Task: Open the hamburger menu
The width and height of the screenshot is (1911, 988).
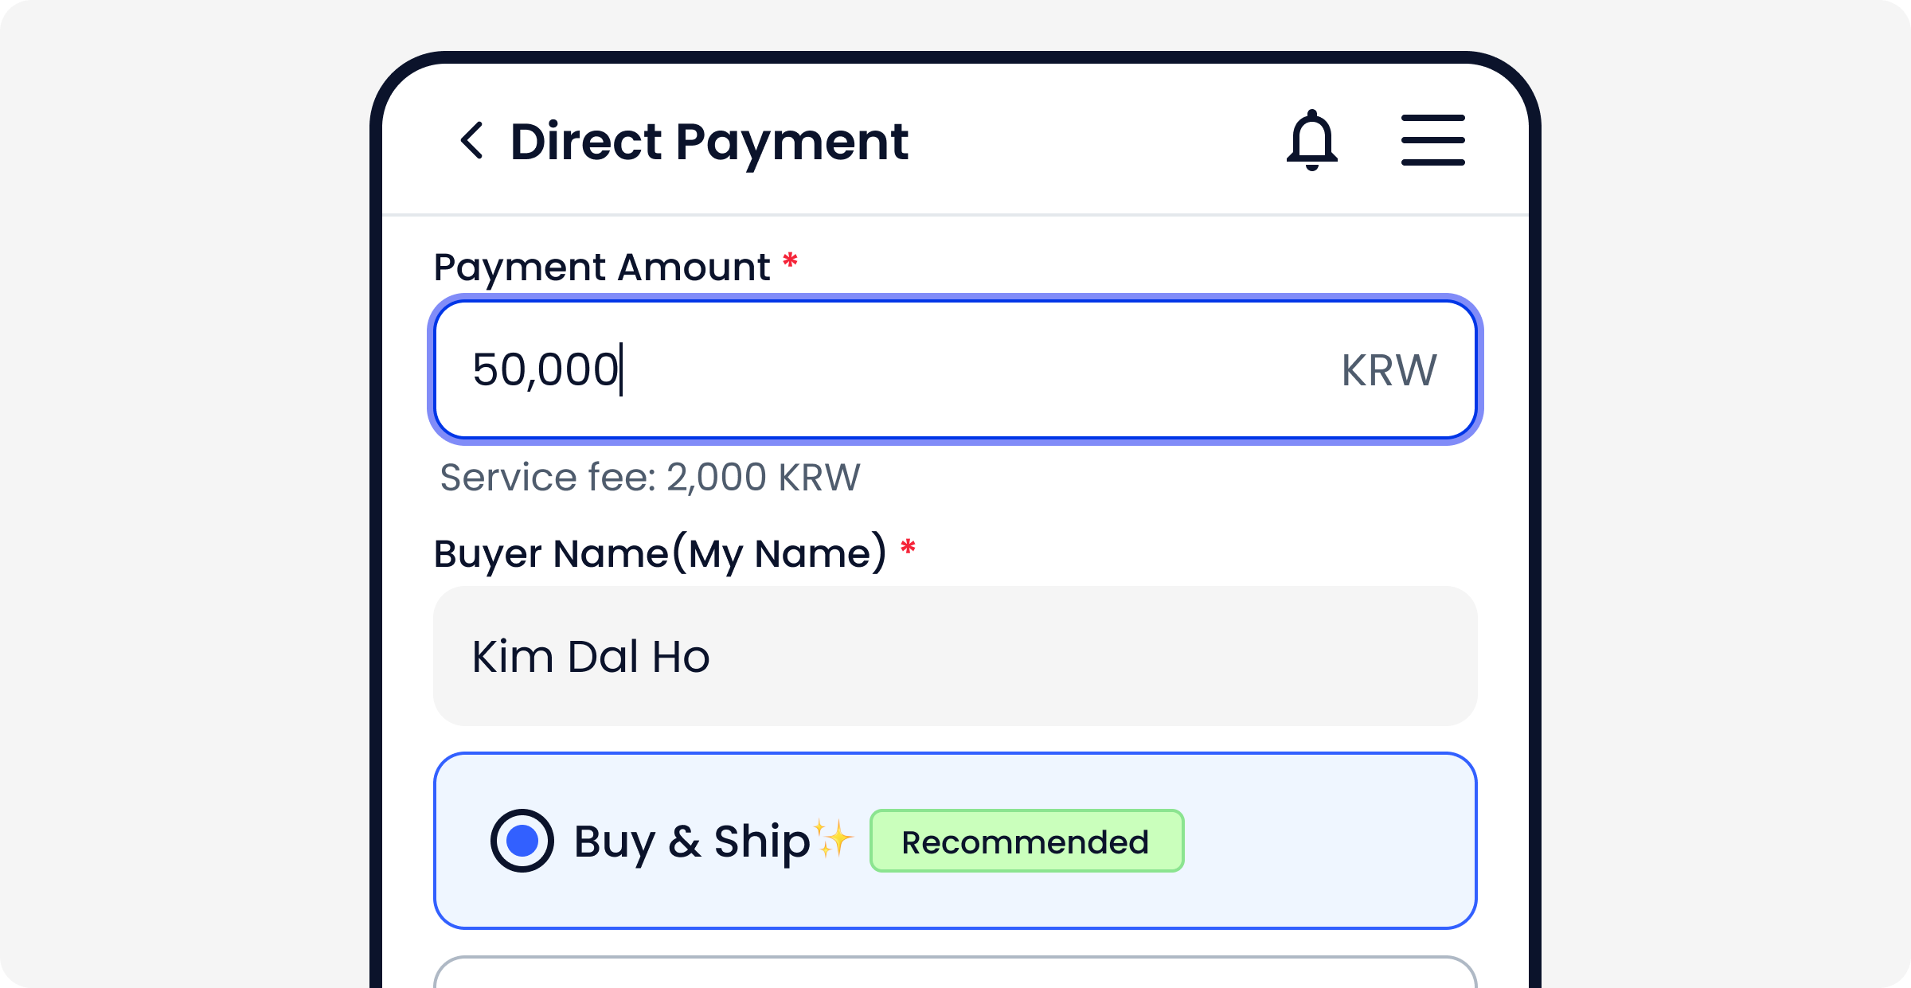Action: click(1432, 140)
